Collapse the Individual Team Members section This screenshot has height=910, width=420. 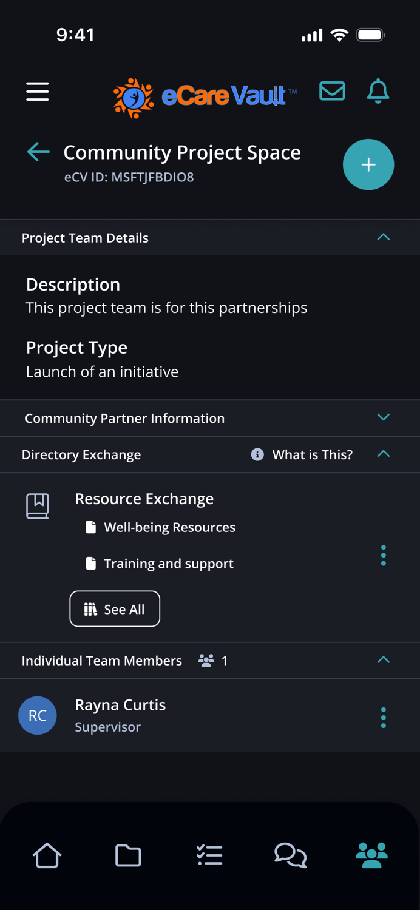[x=383, y=660]
